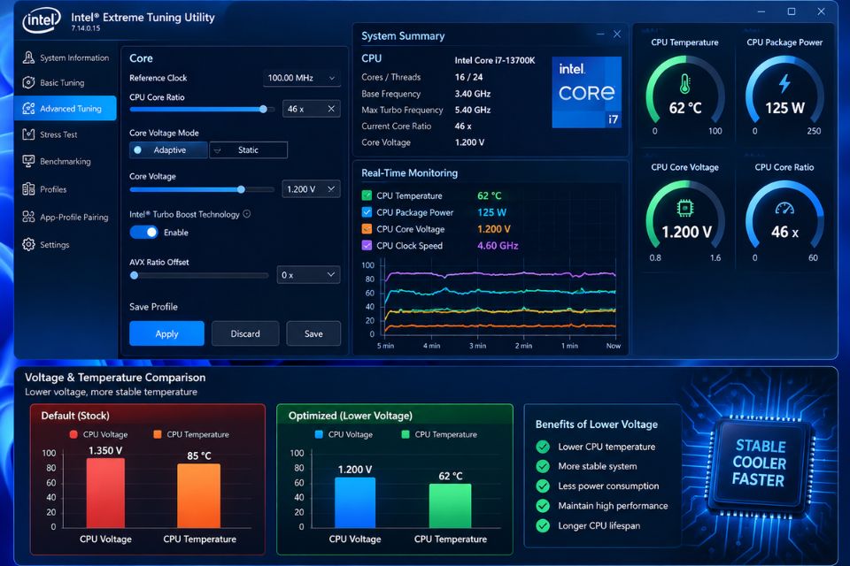Image resolution: width=850 pixels, height=566 pixels.
Task: Open the Reference Clock 100.00 MHz dropdown
Action: click(302, 78)
